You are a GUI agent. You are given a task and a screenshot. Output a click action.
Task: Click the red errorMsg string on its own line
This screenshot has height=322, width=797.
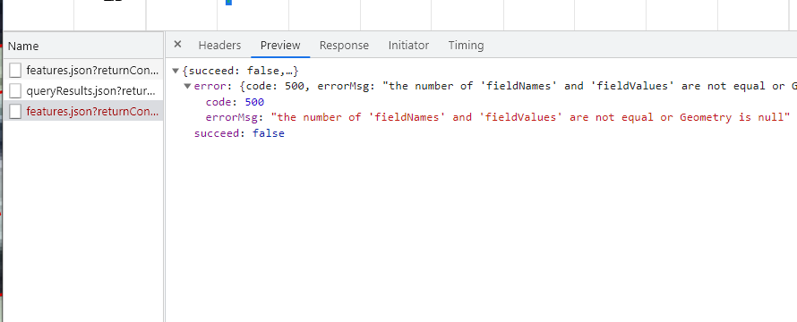[529, 117]
